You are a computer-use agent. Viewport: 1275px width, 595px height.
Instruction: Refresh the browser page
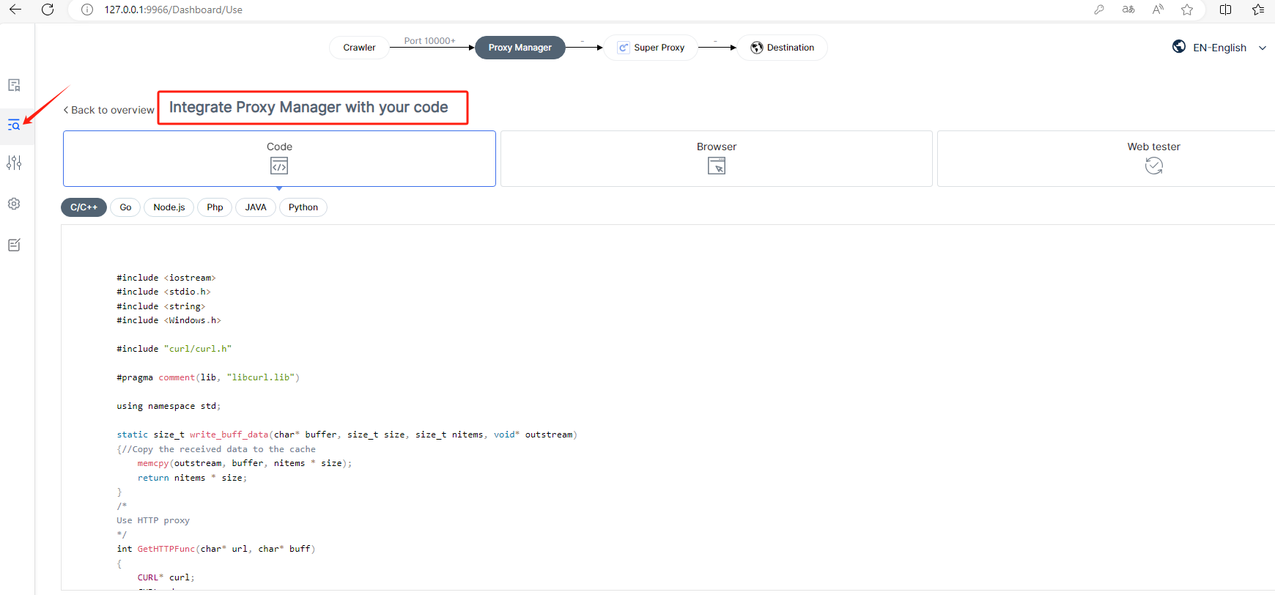48,10
